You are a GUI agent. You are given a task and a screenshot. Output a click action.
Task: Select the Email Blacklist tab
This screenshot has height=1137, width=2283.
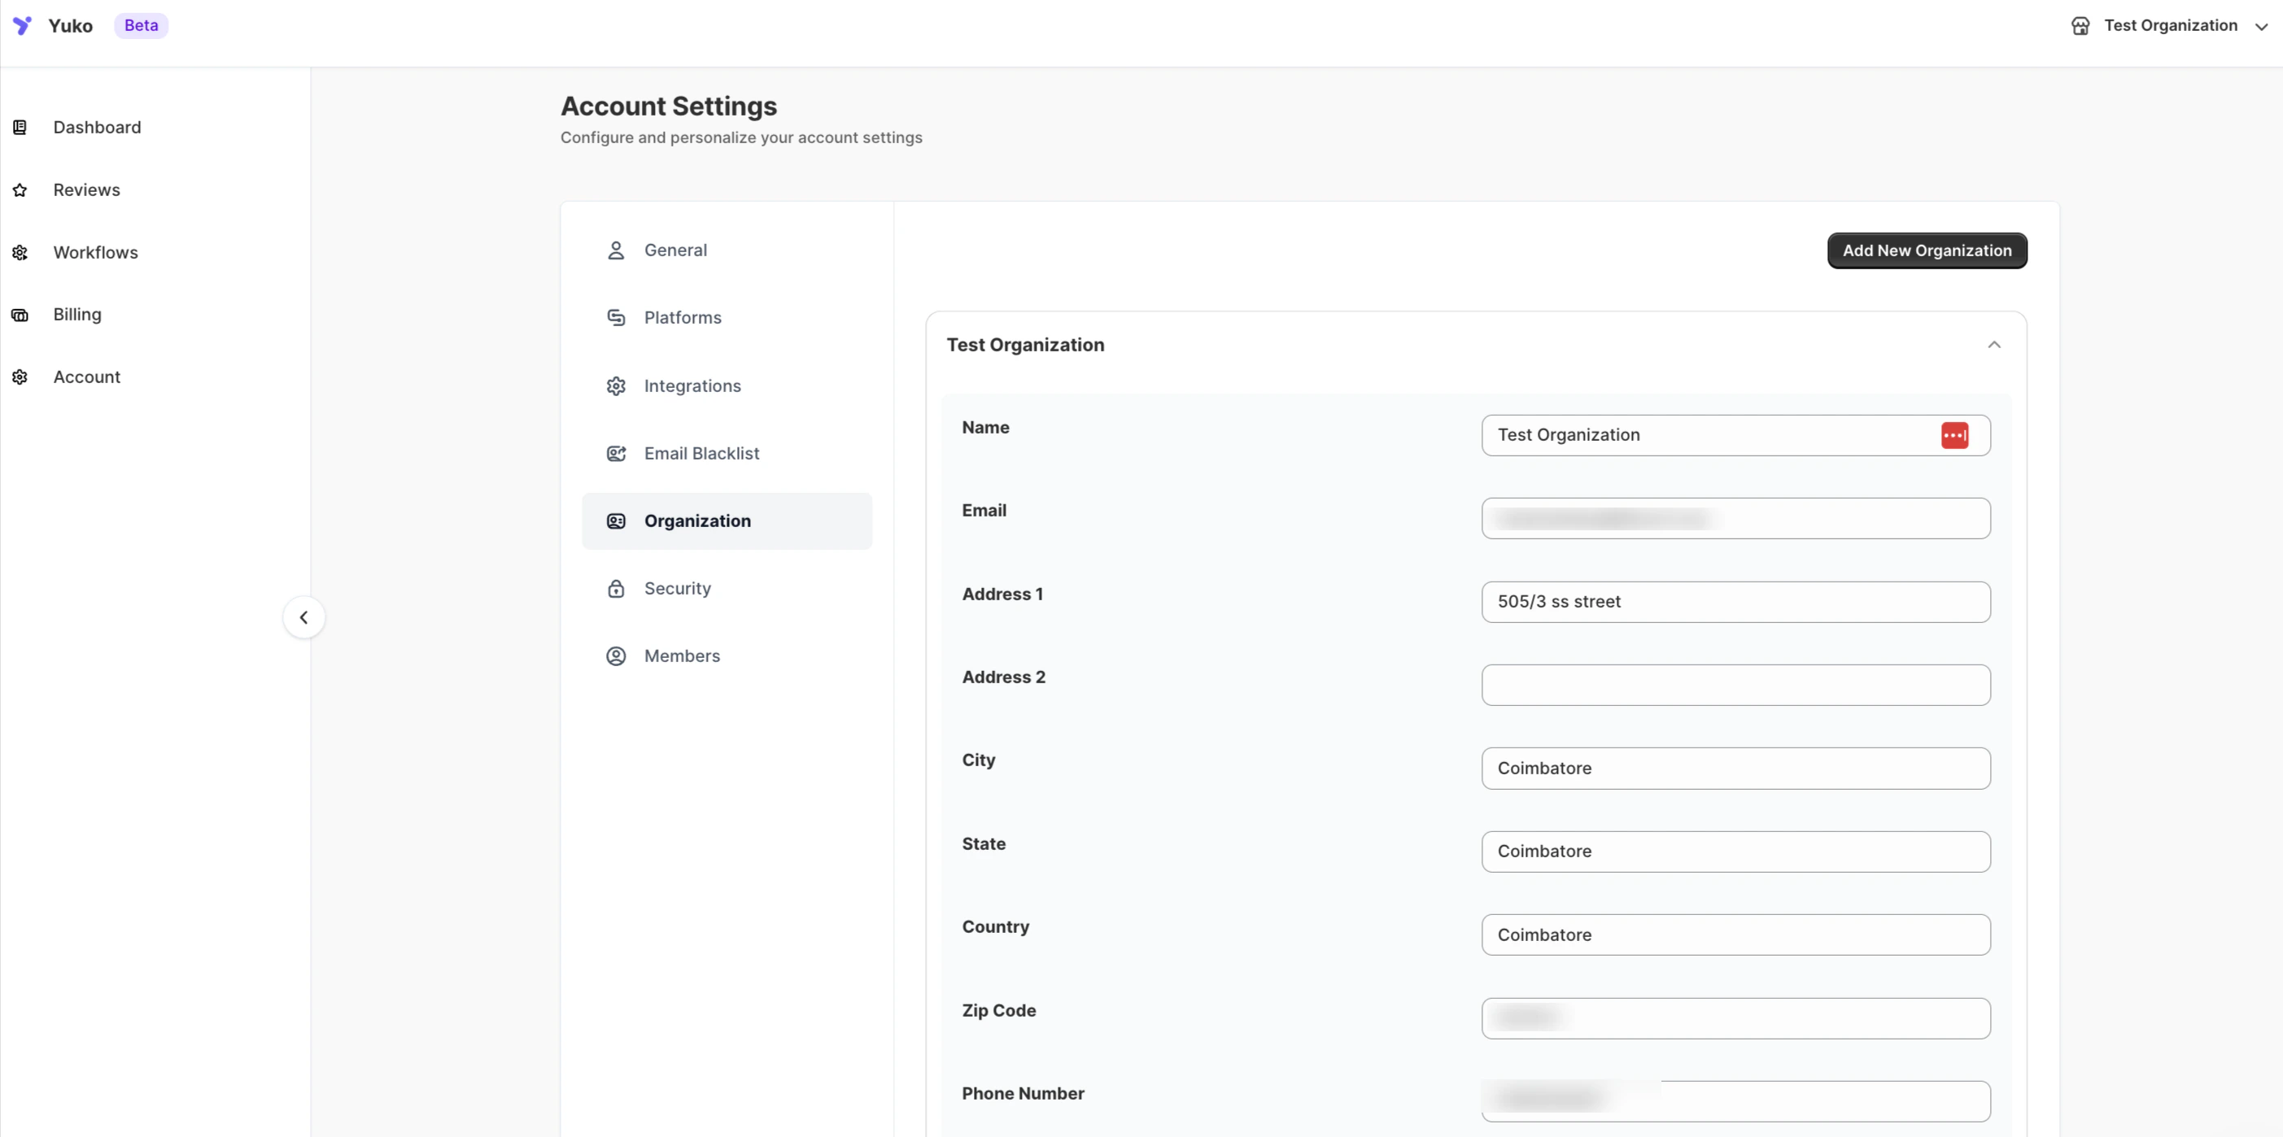click(x=727, y=454)
